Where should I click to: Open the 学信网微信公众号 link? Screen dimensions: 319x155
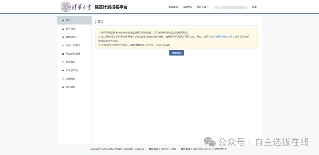coord(223,37)
